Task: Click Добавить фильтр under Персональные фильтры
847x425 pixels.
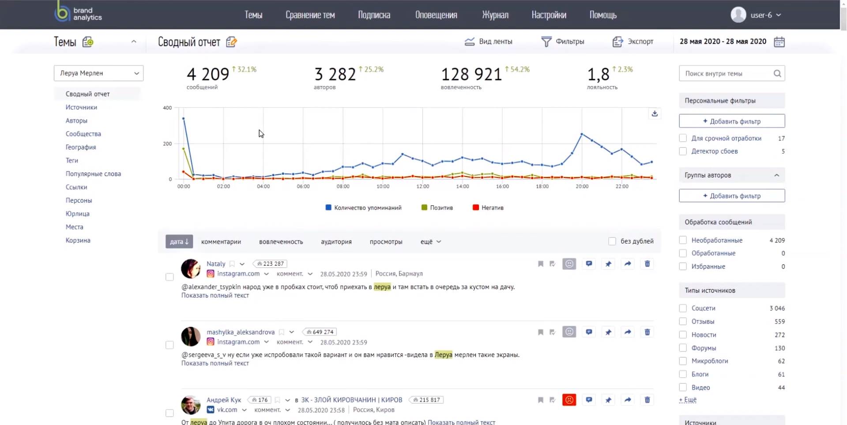Action: 732,121
